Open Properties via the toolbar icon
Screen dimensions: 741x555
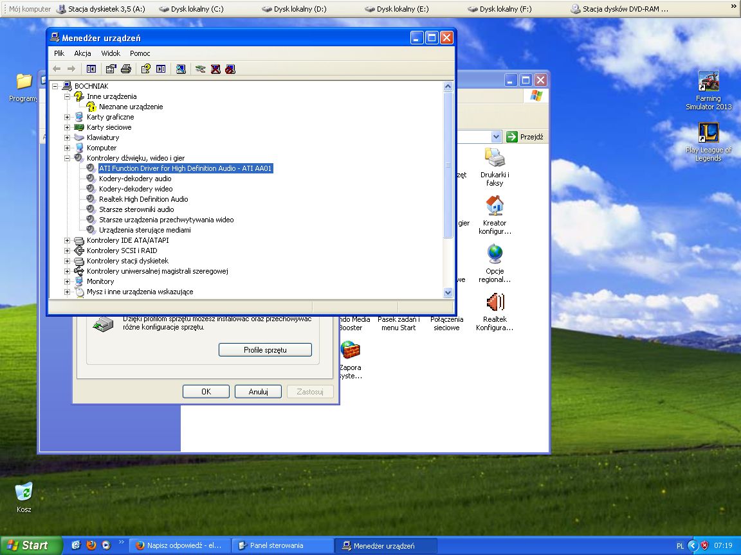click(111, 69)
